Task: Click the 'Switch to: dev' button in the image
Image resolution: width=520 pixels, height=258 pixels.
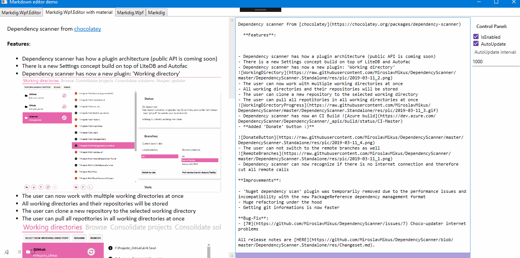Action: click(149, 173)
